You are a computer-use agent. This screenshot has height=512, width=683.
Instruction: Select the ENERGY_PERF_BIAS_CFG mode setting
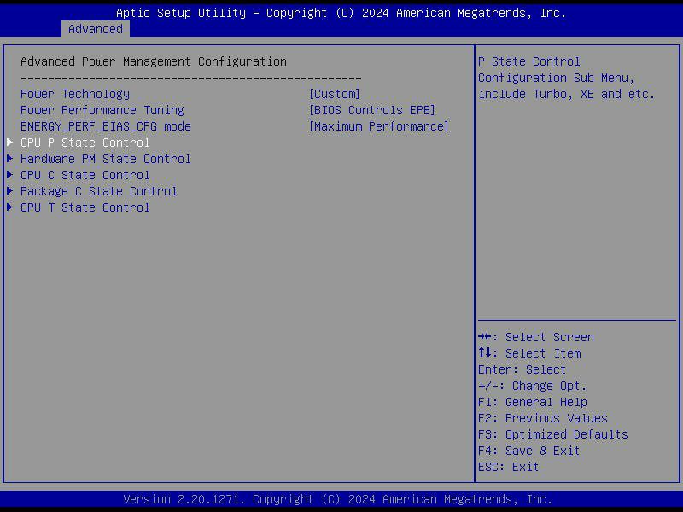(105, 126)
